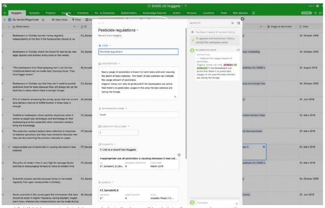Open the help question mark icon
The height and width of the screenshot is (208, 325).
pyautogui.click(x=317, y=6)
